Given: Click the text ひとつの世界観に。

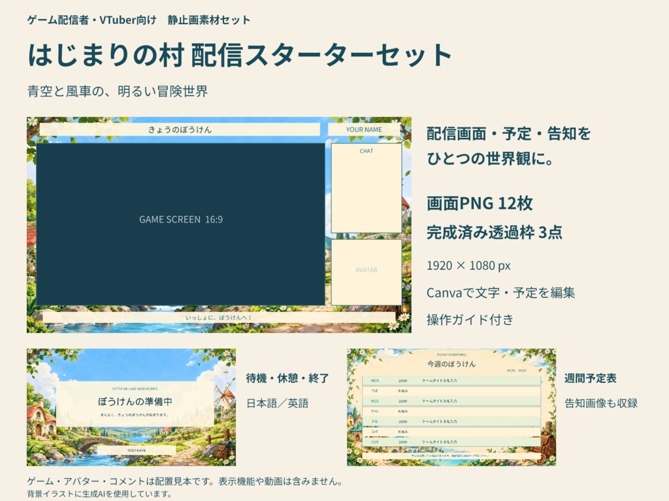Looking at the screenshot, I should [490, 159].
